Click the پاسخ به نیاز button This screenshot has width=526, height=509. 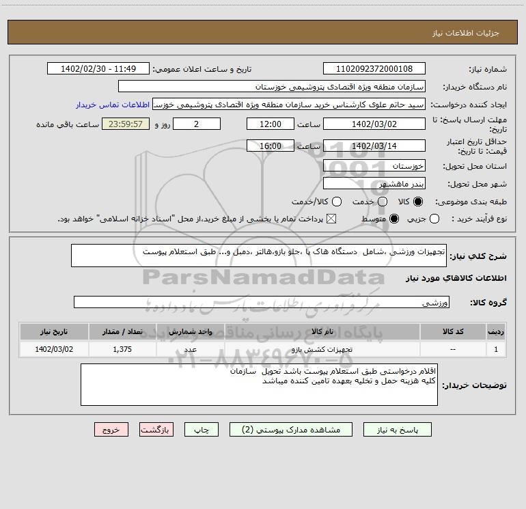point(397,430)
